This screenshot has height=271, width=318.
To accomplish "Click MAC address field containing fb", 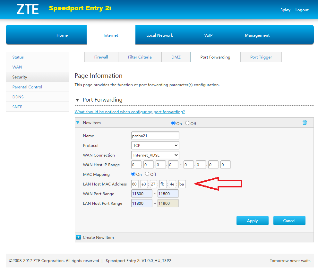I will [163, 184].
